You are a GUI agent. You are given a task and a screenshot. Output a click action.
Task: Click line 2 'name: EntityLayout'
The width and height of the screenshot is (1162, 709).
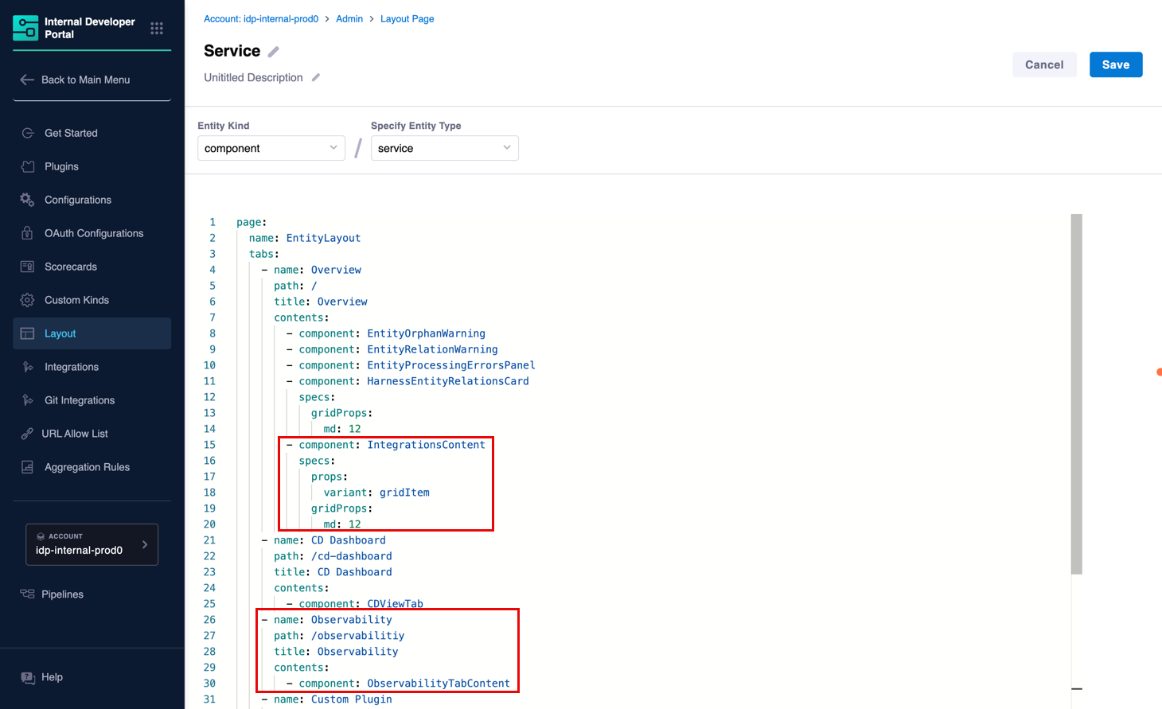point(305,238)
